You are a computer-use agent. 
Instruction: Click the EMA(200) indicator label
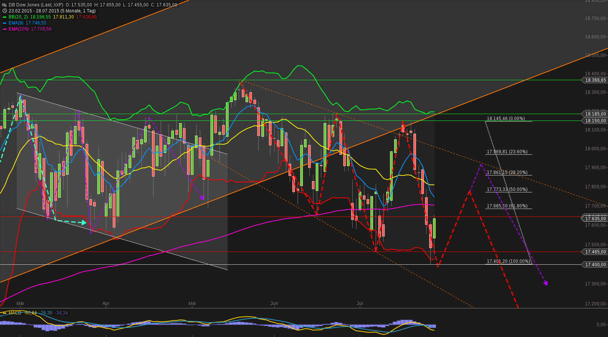tap(19, 29)
